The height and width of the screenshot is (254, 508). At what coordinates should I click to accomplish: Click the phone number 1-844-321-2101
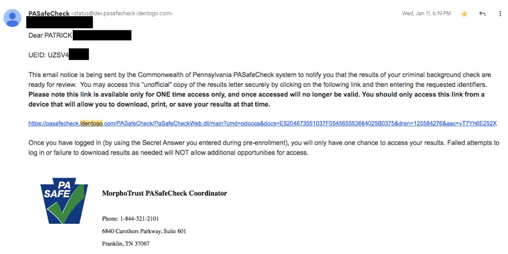pyautogui.click(x=130, y=218)
